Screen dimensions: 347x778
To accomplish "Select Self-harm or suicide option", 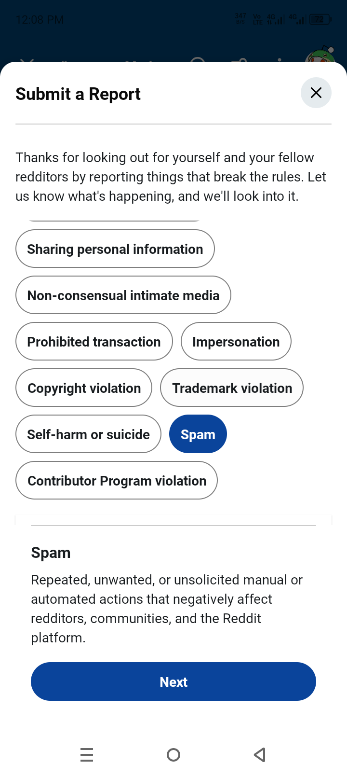I will pos(88,434).
